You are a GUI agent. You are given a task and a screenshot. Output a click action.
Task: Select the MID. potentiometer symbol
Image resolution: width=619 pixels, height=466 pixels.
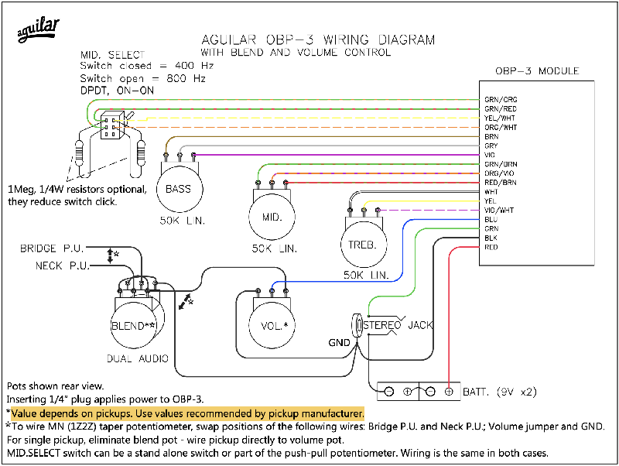click(x=272, y=211)
